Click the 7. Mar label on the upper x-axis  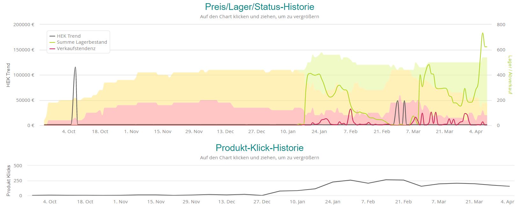click(x=413, y=131)
